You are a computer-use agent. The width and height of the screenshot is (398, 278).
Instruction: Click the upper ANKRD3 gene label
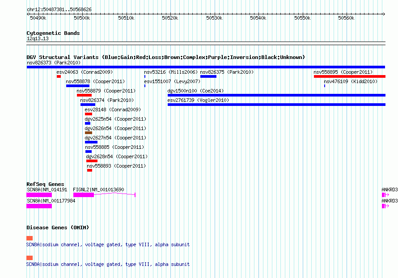(x=390, y=190)
